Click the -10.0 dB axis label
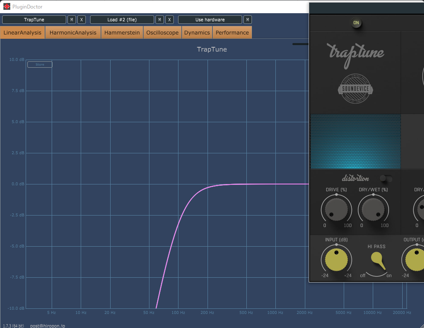Viewport: 424px width, 328px height. click(x=16, y=308)
